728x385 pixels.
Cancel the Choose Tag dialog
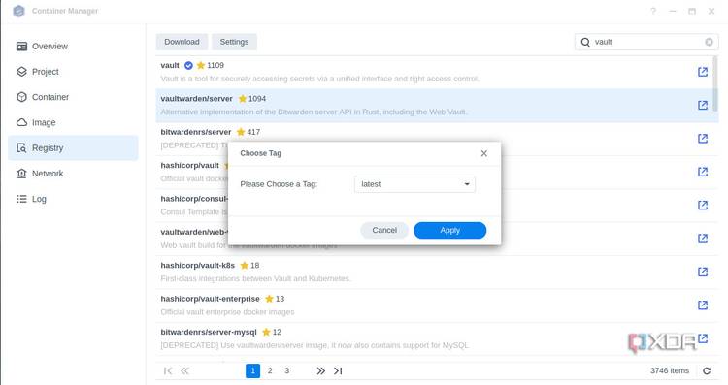384,230
